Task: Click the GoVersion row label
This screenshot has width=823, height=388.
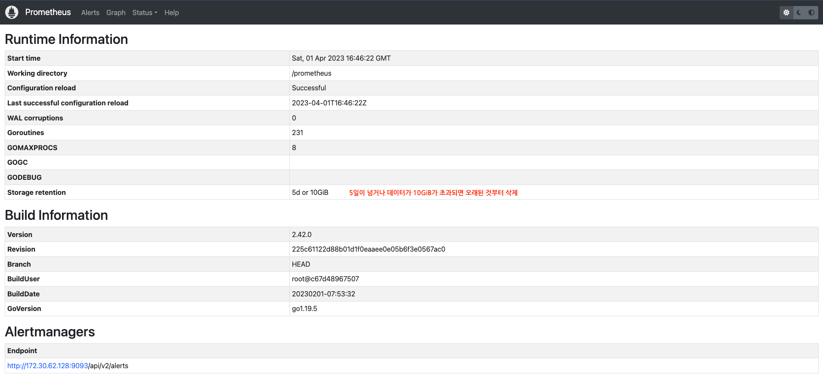Action: click(24, 309)
